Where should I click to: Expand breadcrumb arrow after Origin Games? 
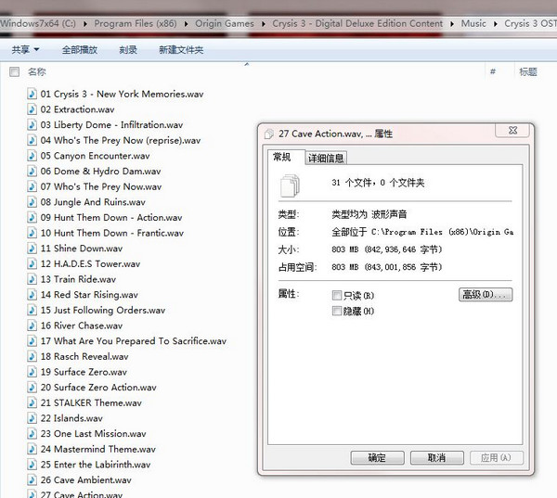[x=264, y=24]
